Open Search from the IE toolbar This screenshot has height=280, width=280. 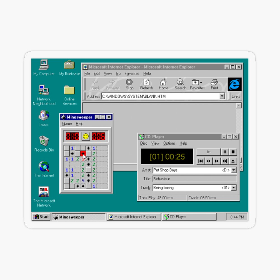[180, 85]
